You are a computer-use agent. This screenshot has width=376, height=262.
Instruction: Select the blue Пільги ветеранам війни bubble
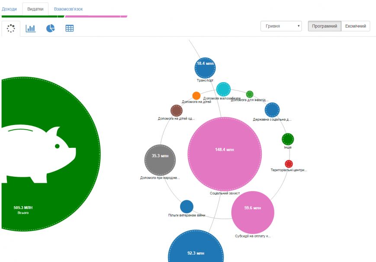click(186, 207)
